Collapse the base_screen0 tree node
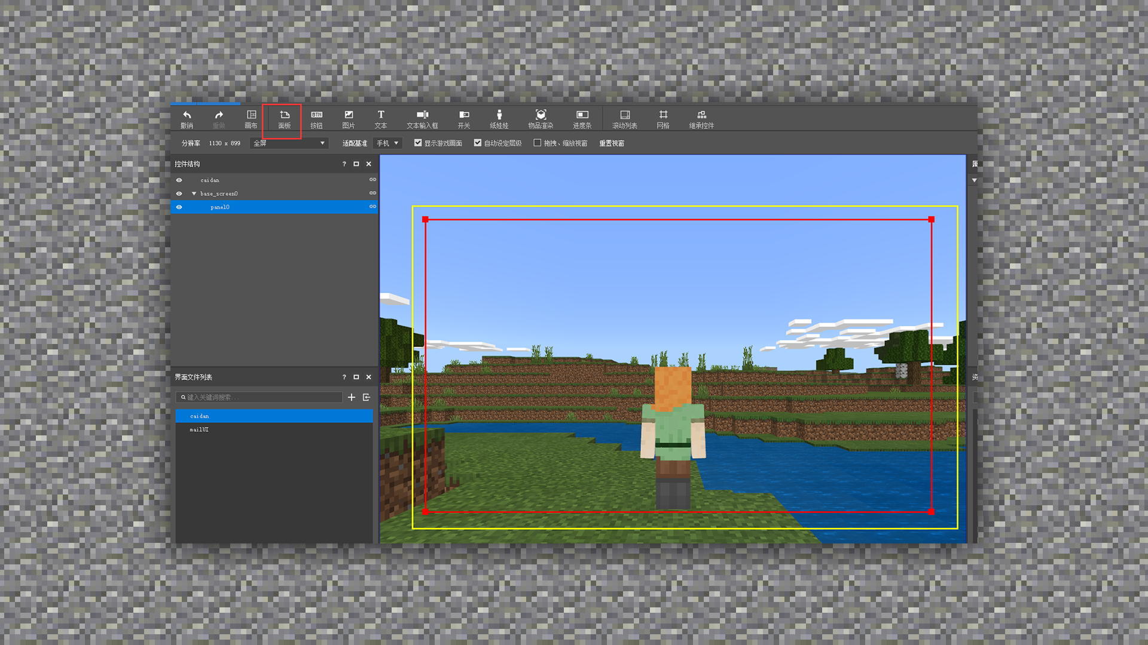The height and width of the screenshot is (645, 1148). point(194,193)
